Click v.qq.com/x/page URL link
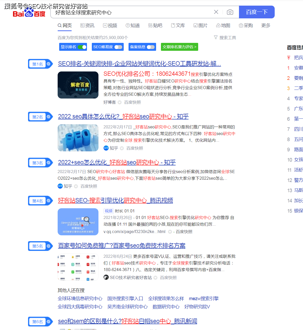Viewport: 303px width, 330px height. (134, 231)
